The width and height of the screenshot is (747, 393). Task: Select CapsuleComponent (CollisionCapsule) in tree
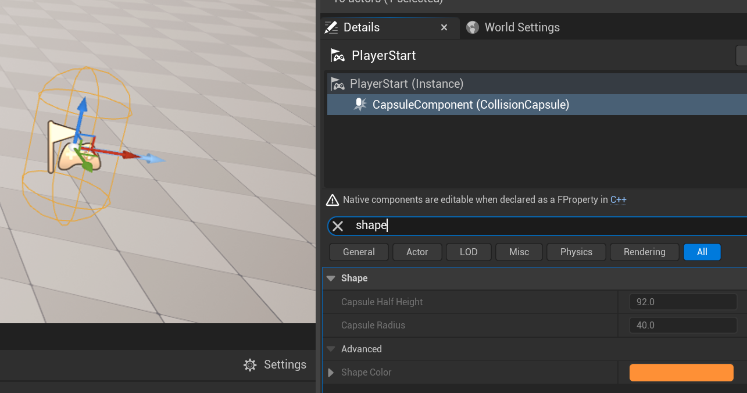coord(470,105)
